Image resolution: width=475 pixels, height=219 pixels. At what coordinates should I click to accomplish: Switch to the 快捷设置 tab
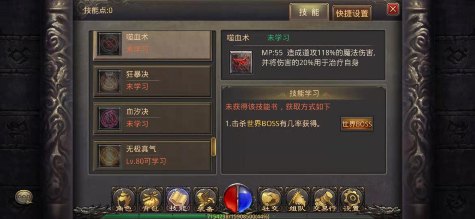click(x=352, y=13)
